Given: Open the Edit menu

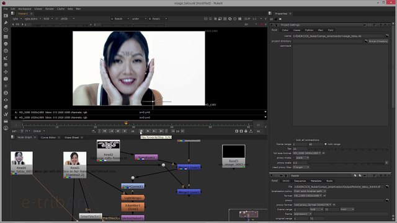Looking at the screenshot, I should pyautogui.click(x=13, y=9).
